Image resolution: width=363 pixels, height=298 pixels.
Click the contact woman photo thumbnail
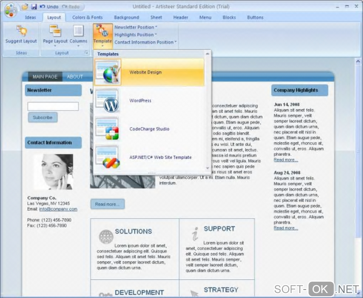[x=54, y=172]
